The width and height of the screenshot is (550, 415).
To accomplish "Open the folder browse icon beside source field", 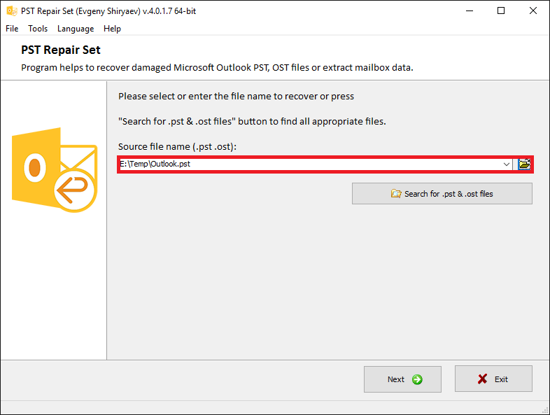I will pyautogui.click(x=524, y=164).
